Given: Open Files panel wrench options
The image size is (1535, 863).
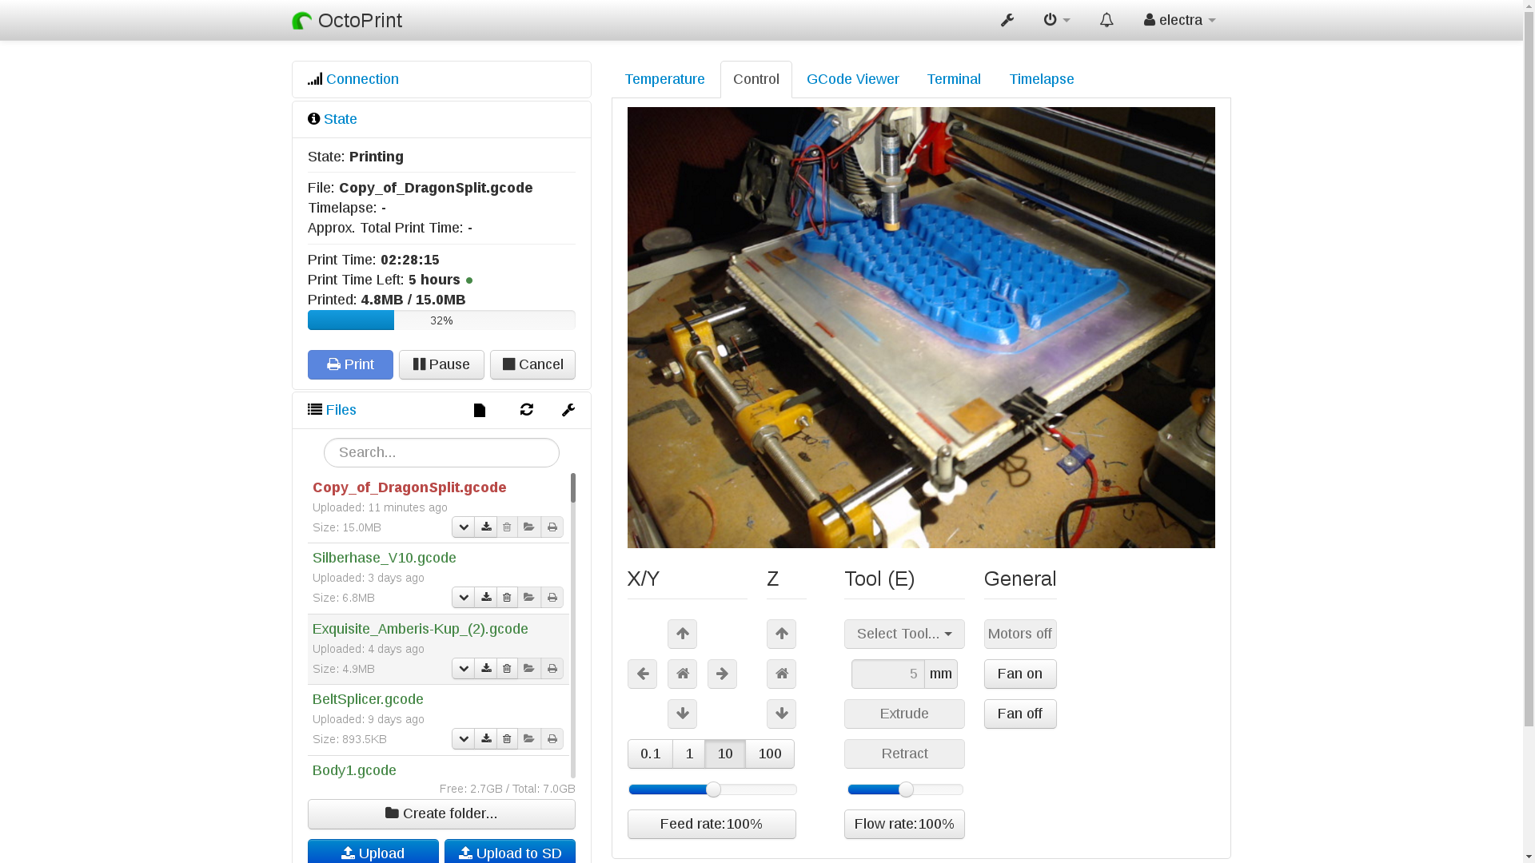Looking at the screenshot, I should point(568,410).
